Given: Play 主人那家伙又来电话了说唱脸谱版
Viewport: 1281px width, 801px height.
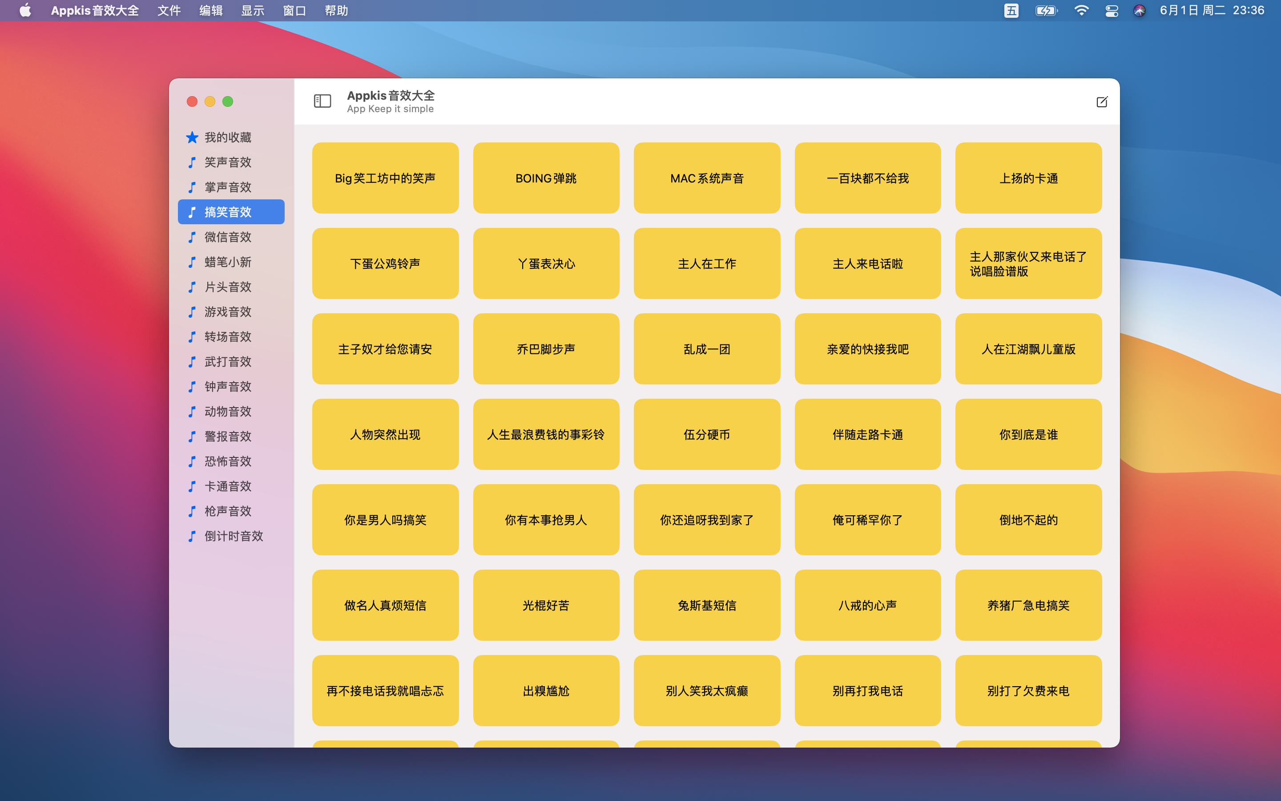Looking at the screenshot, I should pos(1028,263).
